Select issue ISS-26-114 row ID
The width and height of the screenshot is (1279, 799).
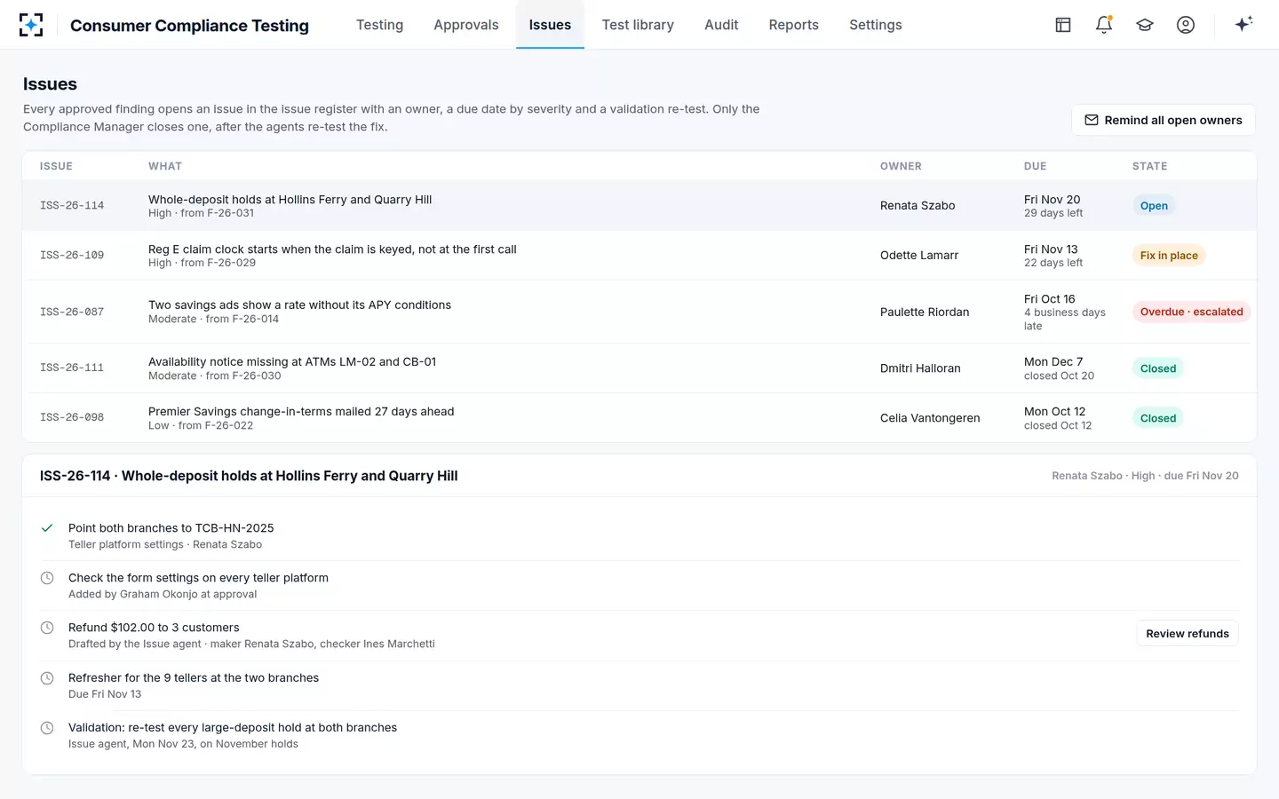point(72,206)
